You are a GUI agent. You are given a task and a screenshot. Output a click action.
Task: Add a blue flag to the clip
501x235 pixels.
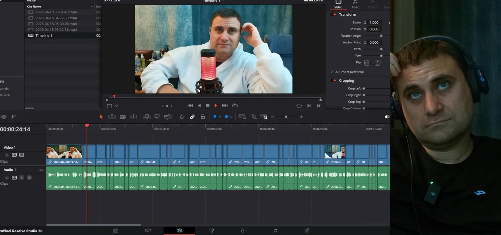(215, 117)
